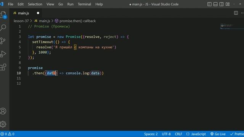Open the Source Control view
The width and height of the screenshot is (244, 137).
click(x=3, y=41)
